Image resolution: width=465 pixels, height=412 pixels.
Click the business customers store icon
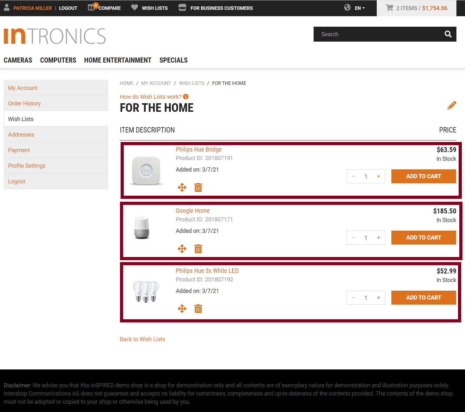[x=182, y=7]
